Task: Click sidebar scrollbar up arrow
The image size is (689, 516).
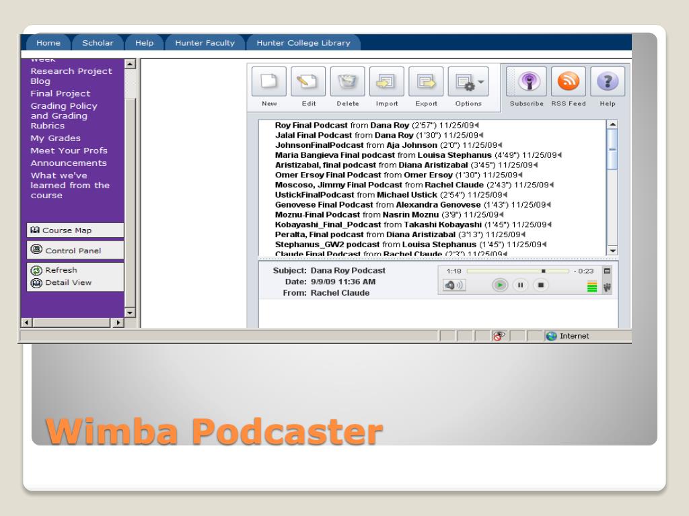Action: pyautogui.click(x=130, y=64)
